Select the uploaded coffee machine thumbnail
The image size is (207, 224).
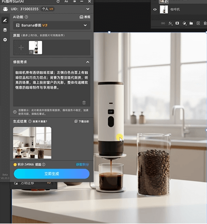[35, 48]
